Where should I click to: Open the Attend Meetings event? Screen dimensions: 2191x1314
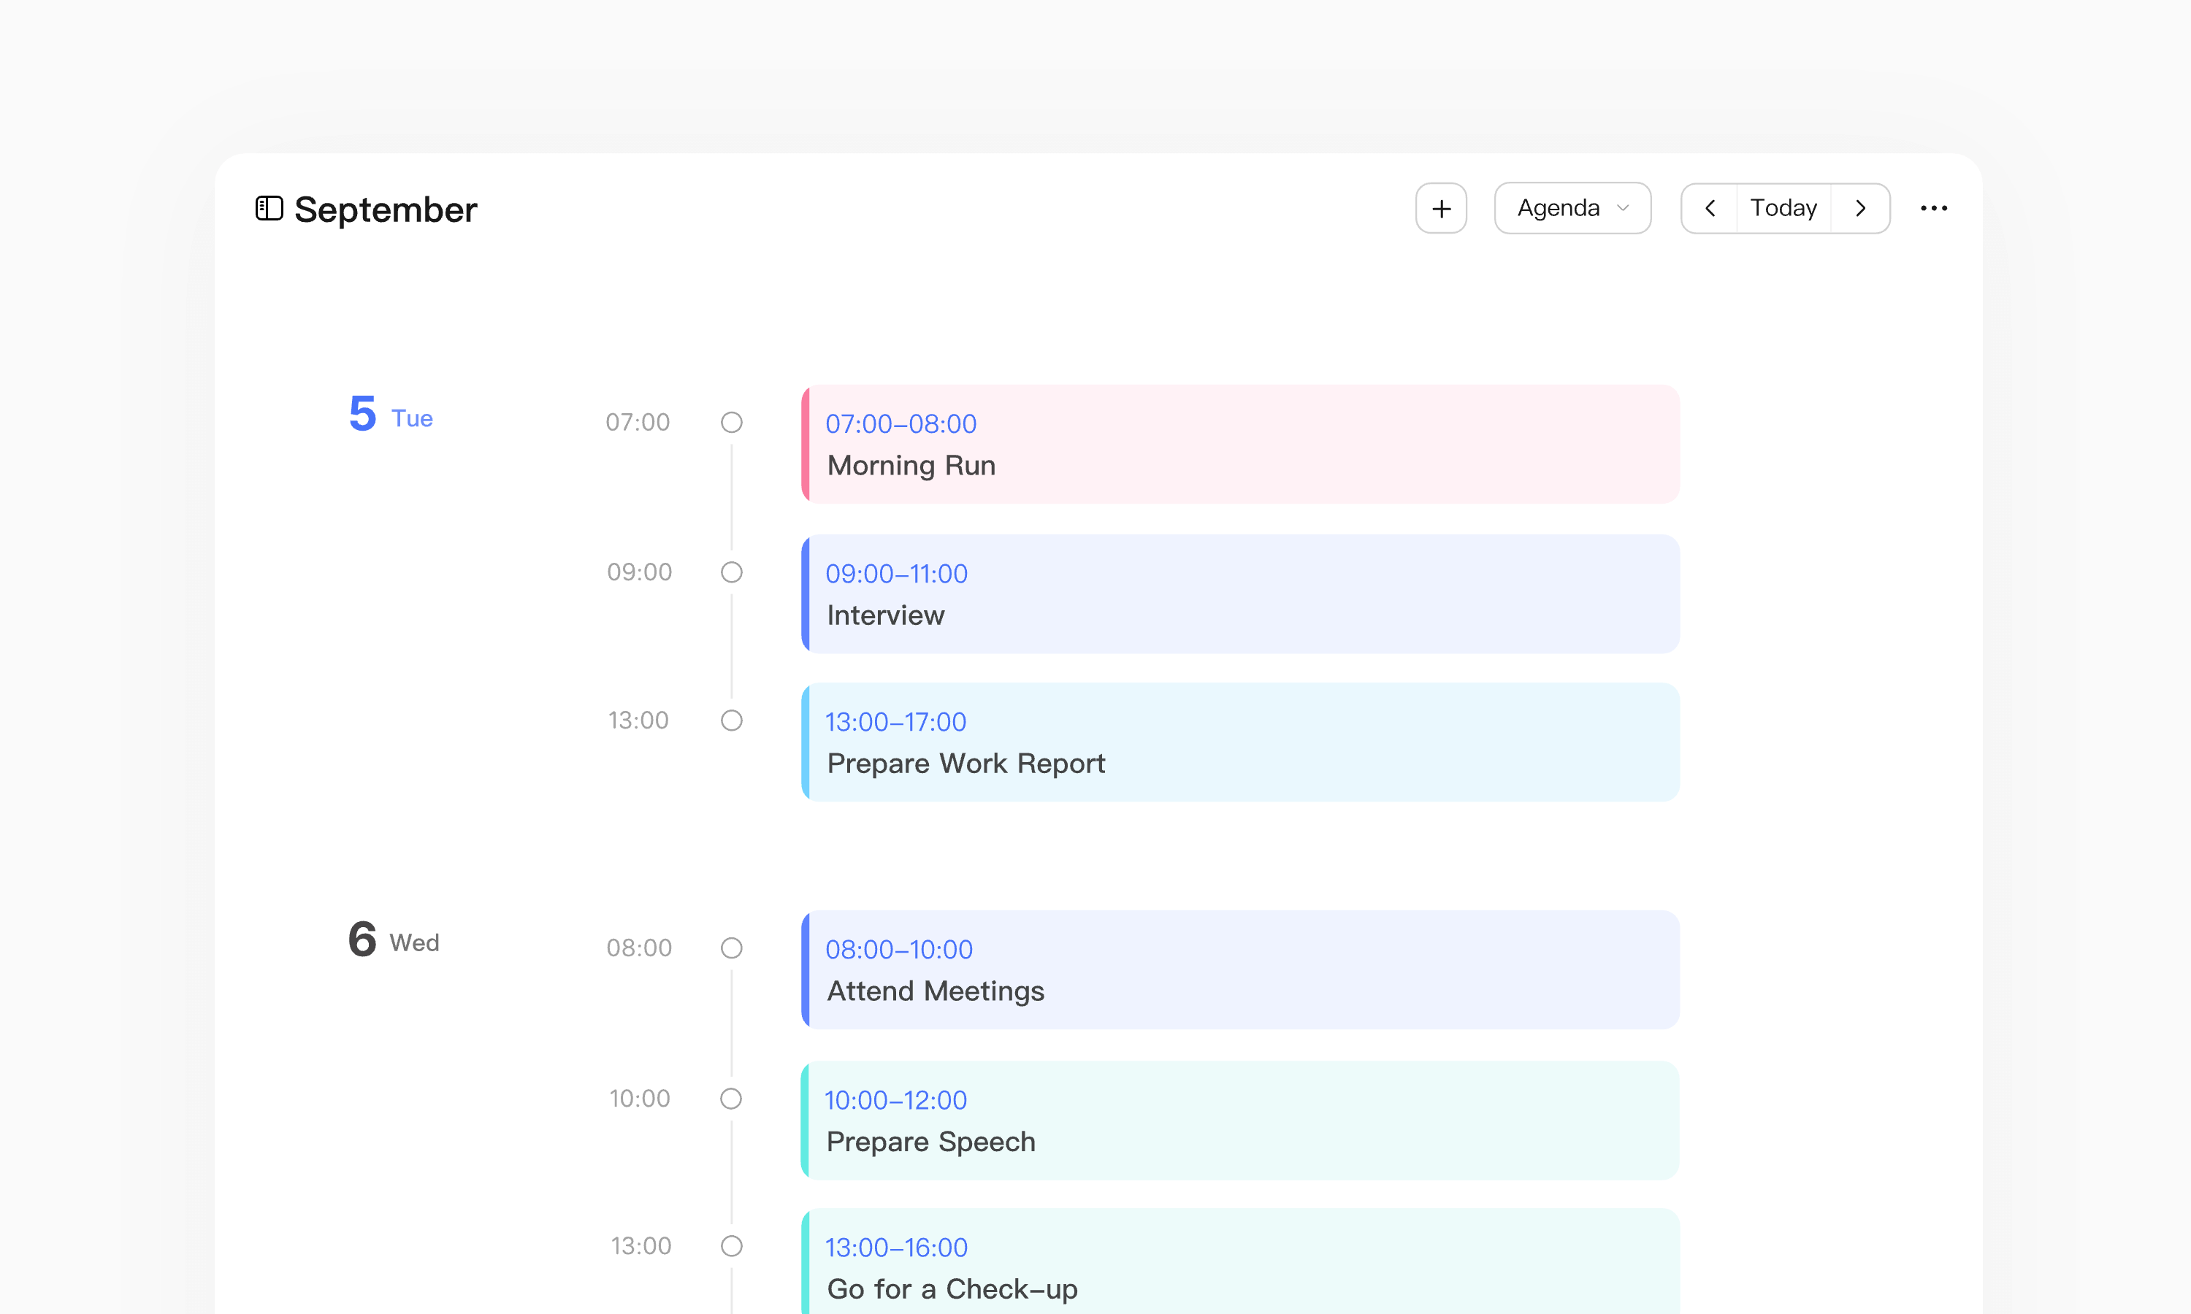coord(1240,969)
